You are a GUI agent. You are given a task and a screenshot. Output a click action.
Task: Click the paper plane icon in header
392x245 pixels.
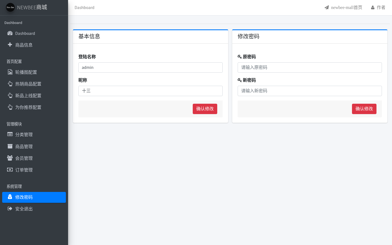pyautogui.click(x=327, y=7)
